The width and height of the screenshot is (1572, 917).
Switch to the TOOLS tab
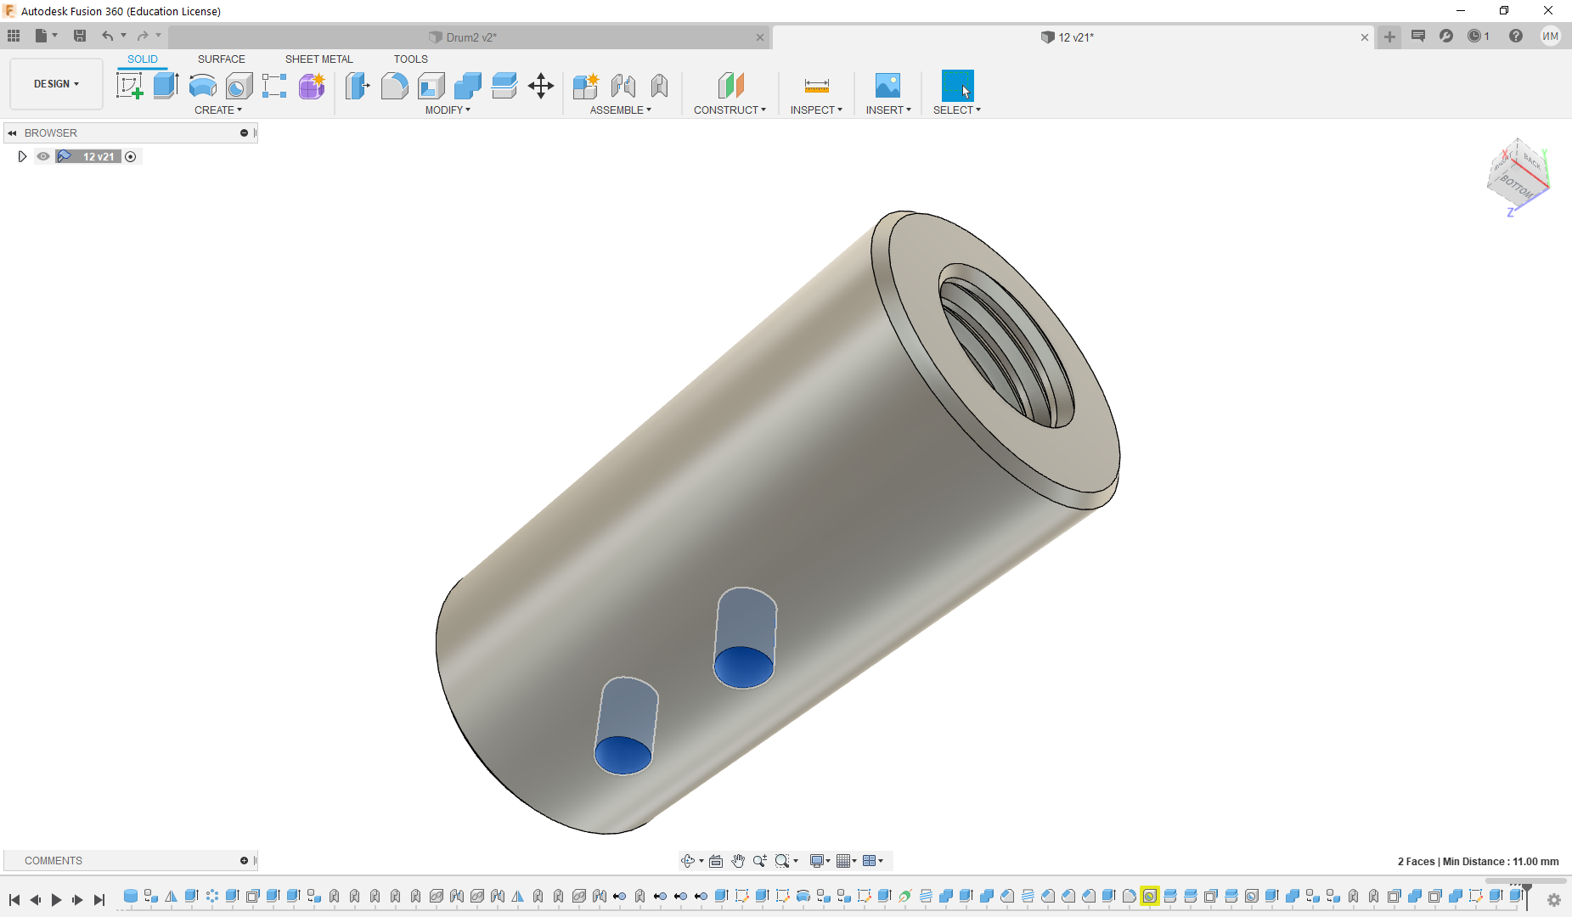(411, 59)
